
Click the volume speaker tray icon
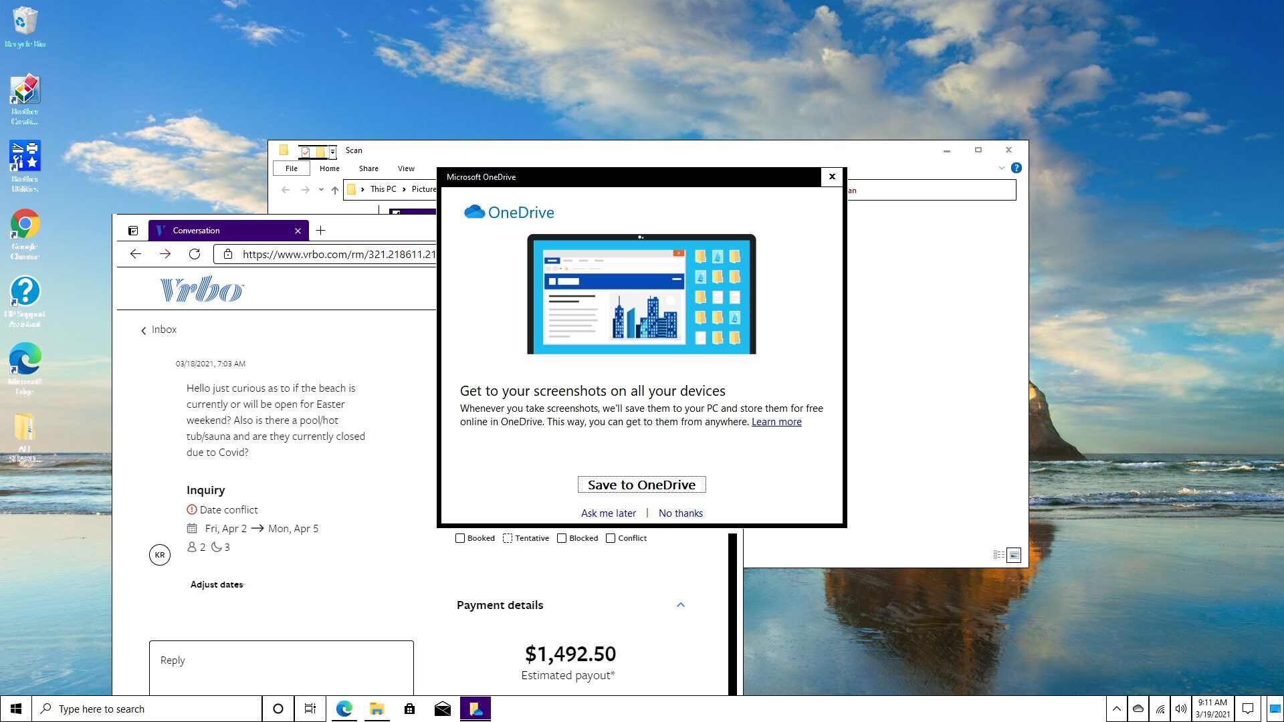(x=1181, y=709)
